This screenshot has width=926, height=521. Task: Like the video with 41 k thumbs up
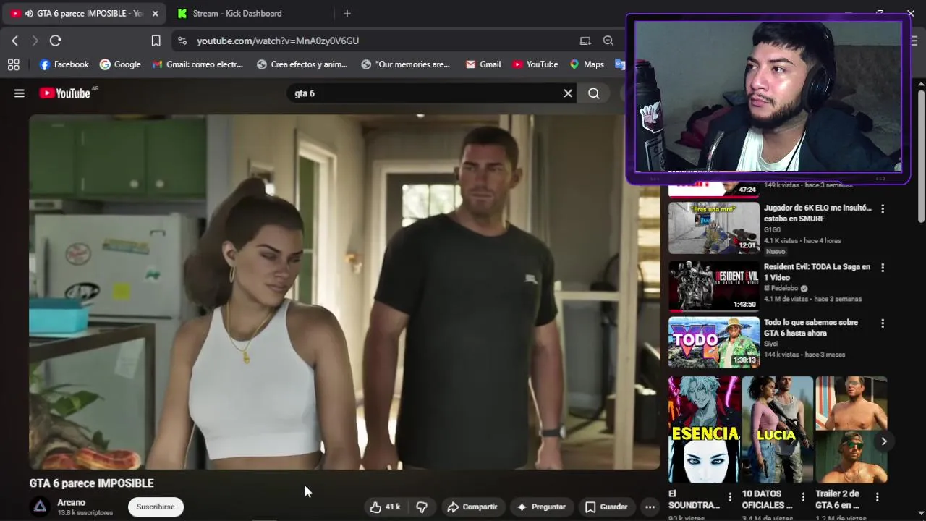(x=385, y=507)
